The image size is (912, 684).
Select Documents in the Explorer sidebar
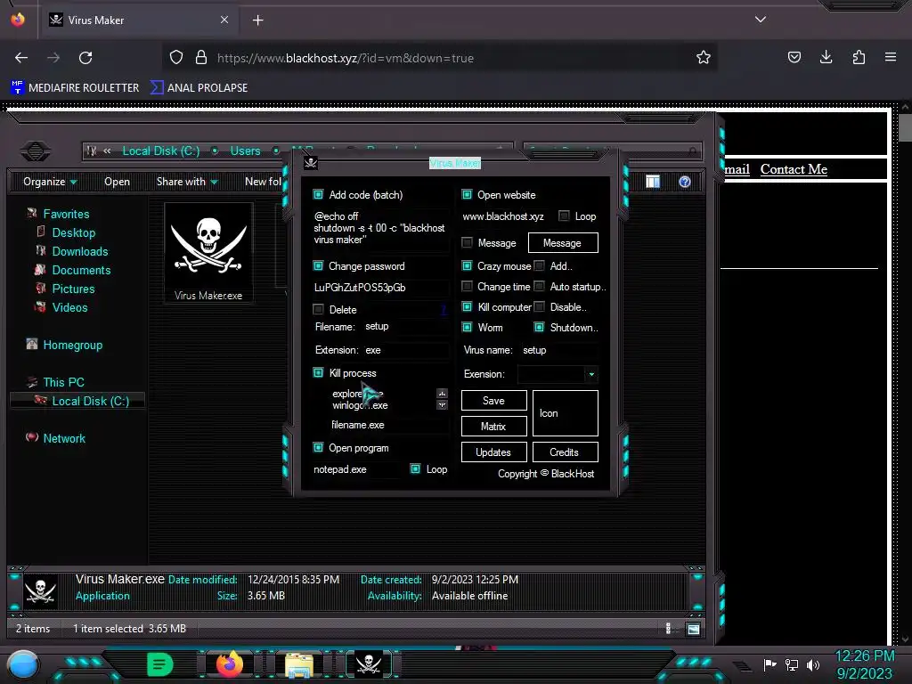point(81,270)
